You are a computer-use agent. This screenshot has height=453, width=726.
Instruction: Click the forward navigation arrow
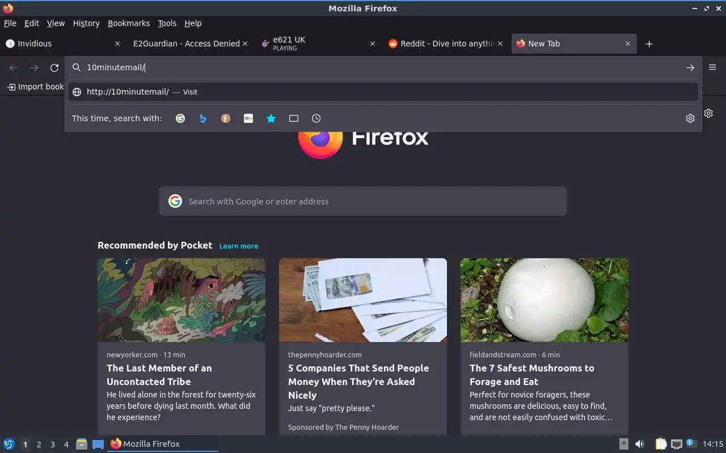34,67
